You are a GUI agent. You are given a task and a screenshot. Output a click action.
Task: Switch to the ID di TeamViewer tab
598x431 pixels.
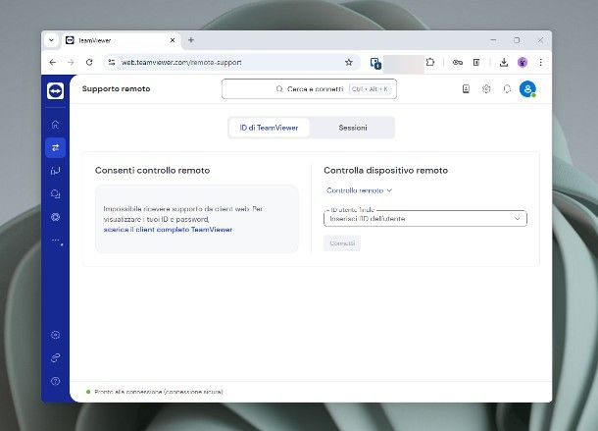(x=269, y=128)
